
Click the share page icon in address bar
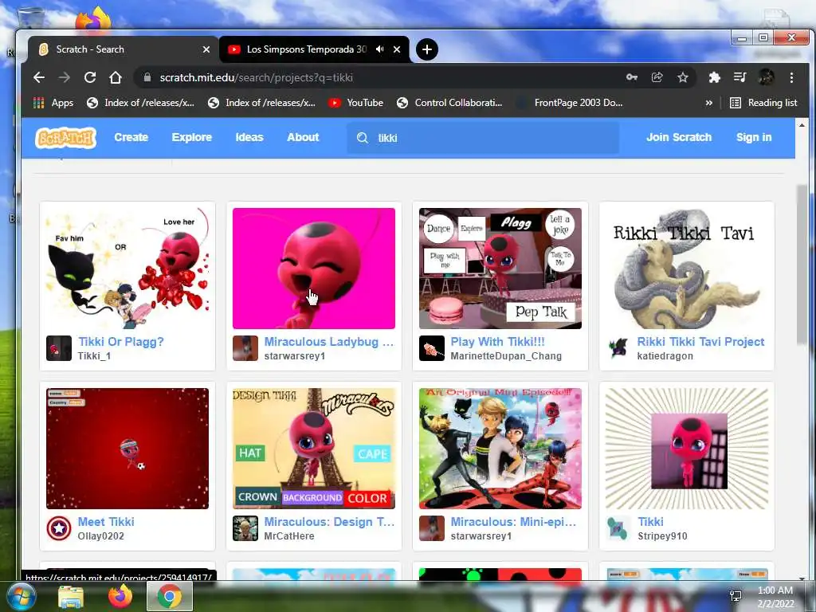coord(657,77)
